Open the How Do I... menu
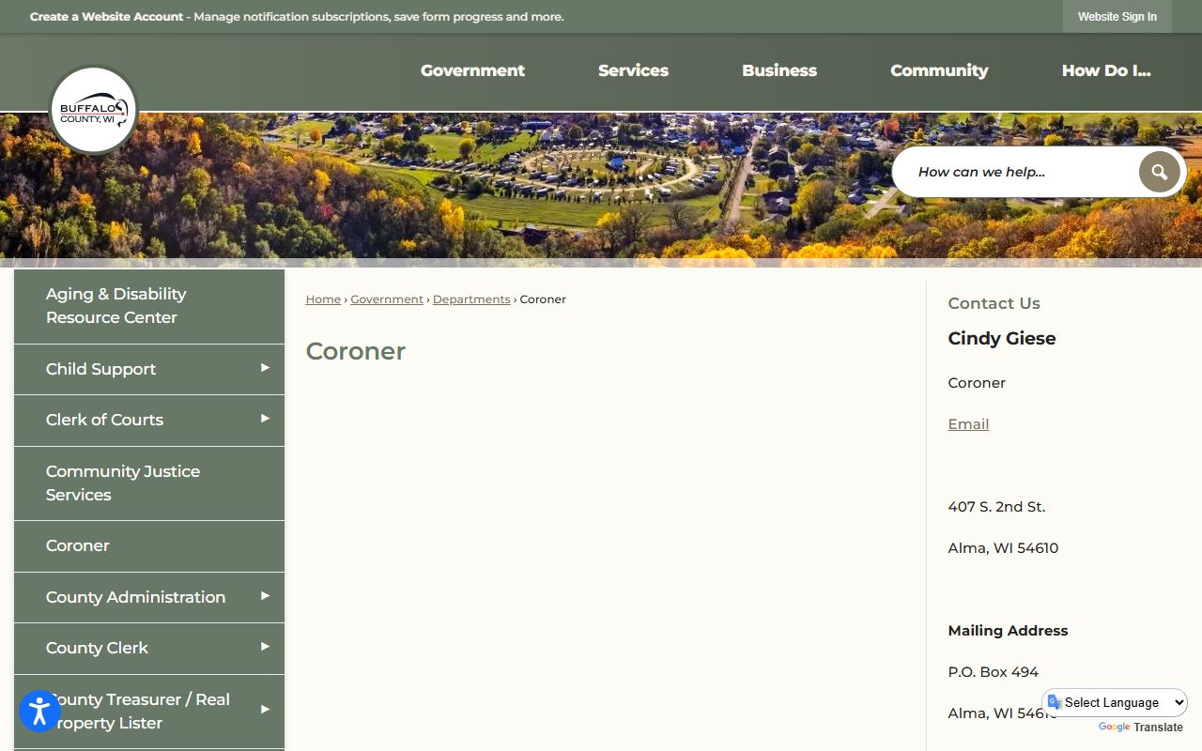The height and width of the screenshot is (751, 1202). coord(1105,70)
